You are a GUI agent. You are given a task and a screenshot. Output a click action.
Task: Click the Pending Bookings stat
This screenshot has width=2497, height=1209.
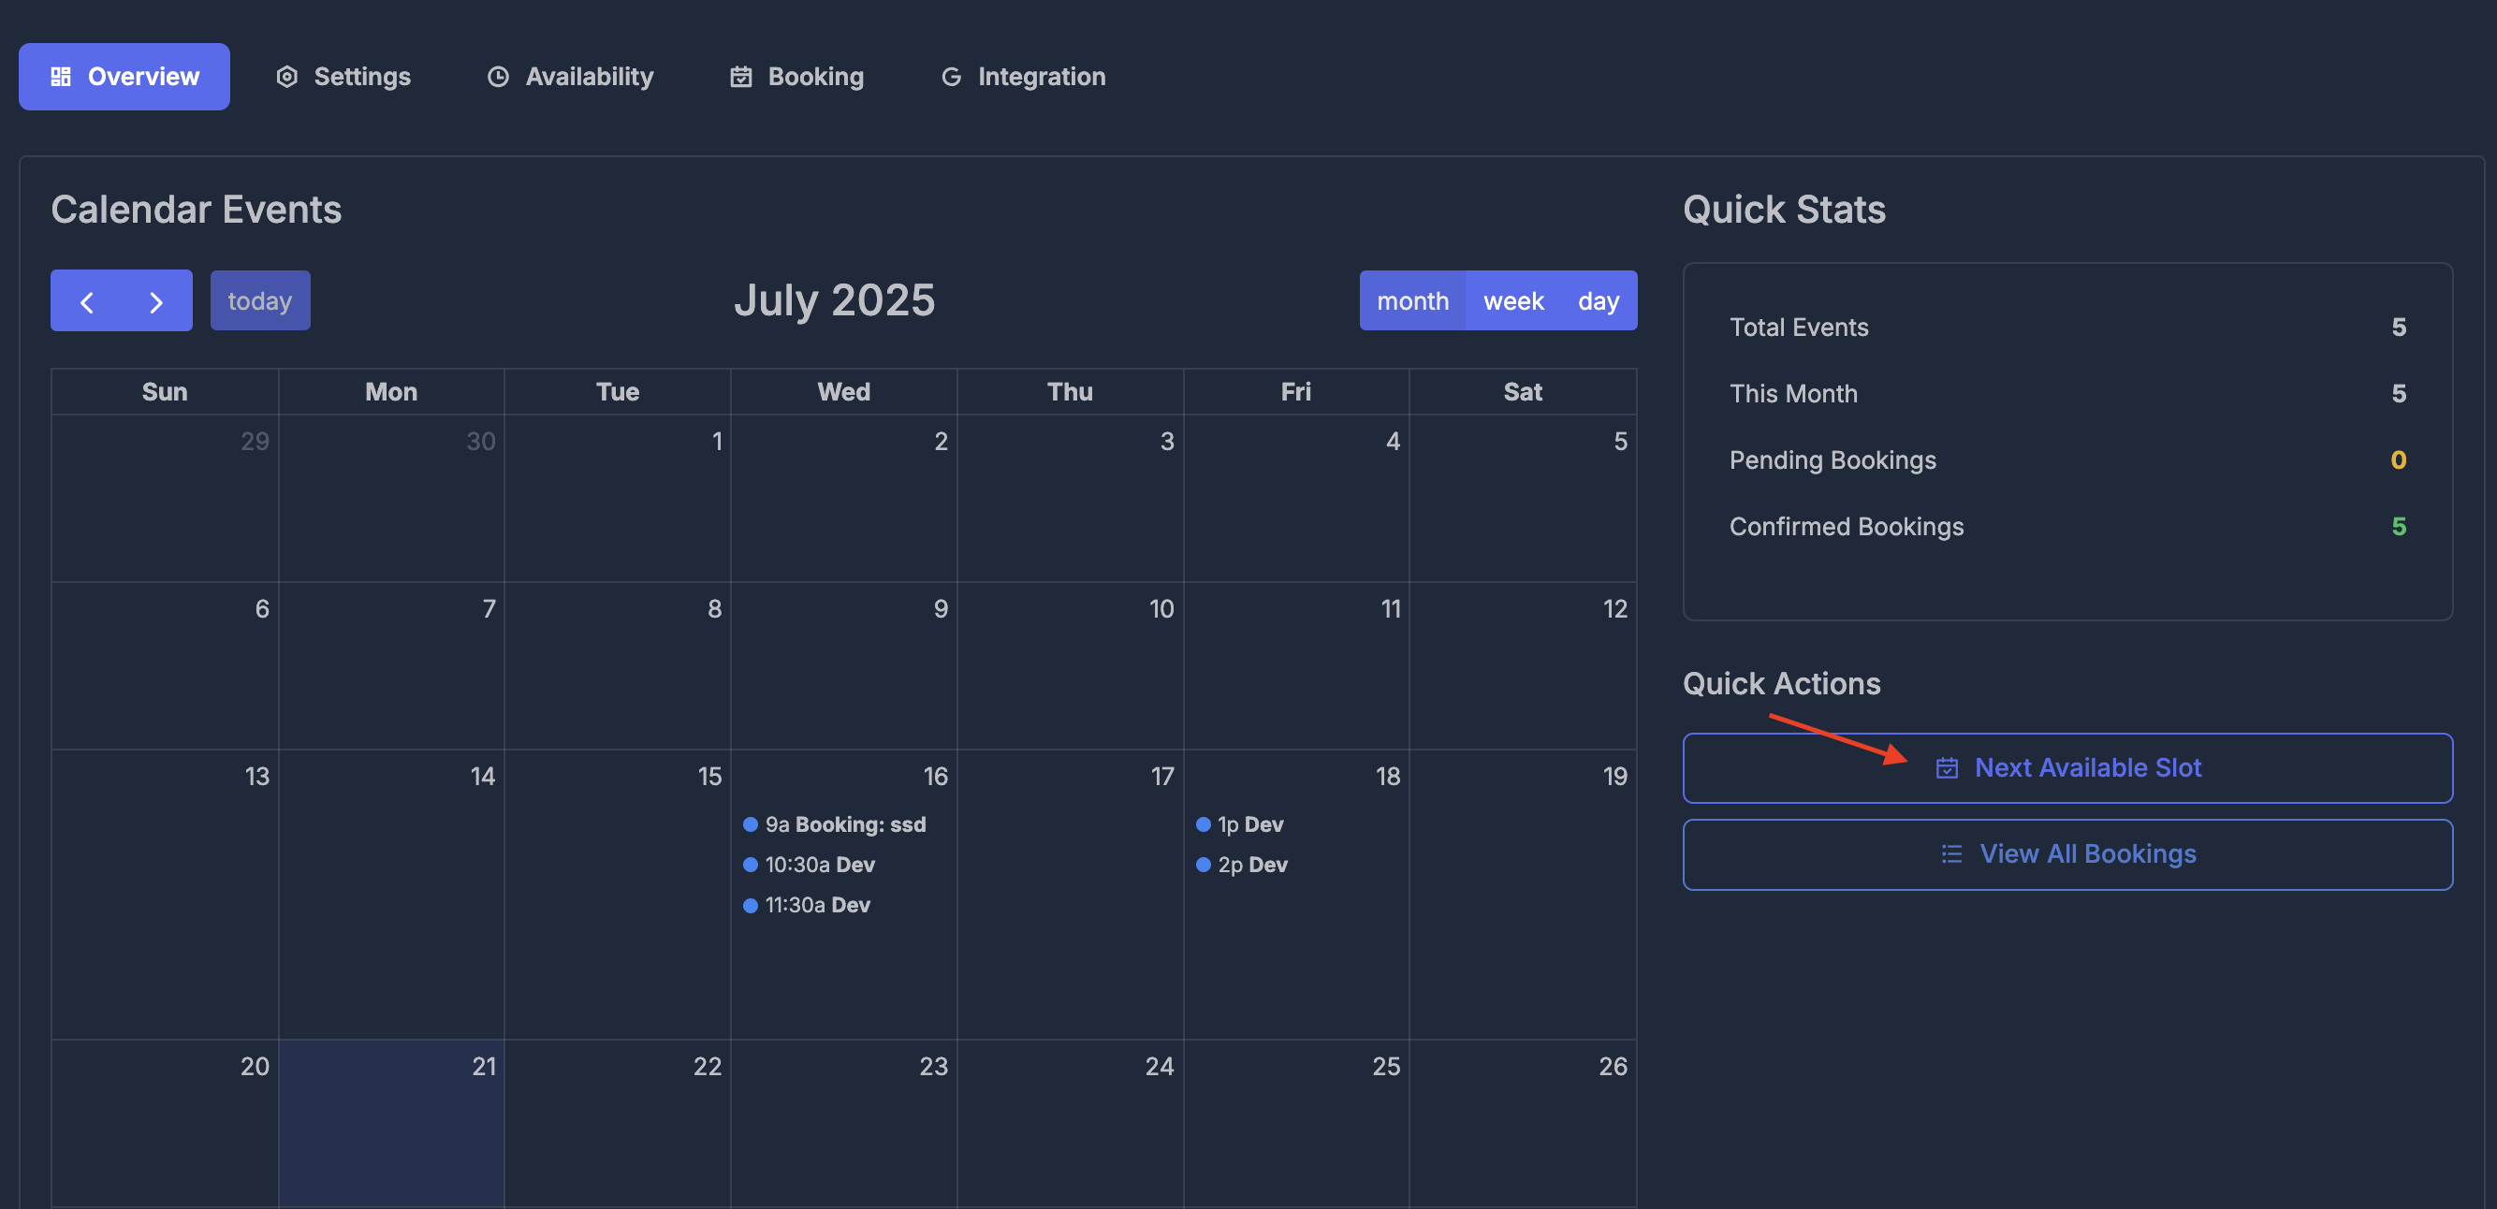2067,460
